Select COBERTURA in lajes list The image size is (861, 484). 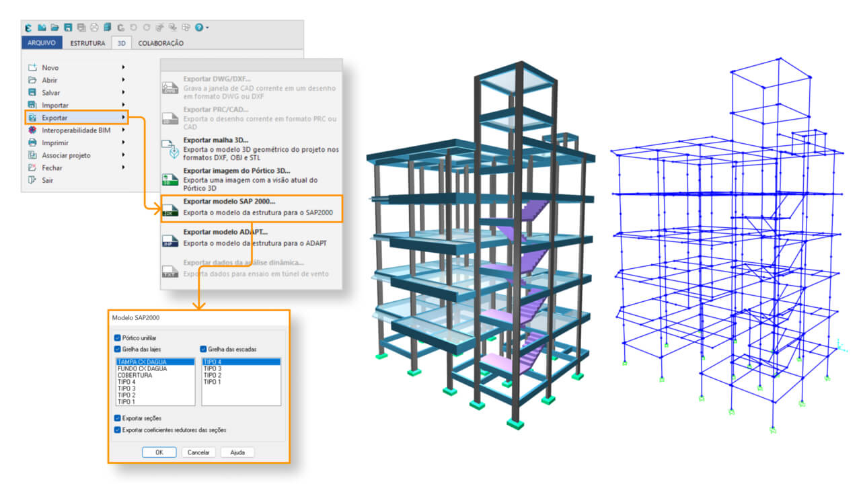pos(155,375)
